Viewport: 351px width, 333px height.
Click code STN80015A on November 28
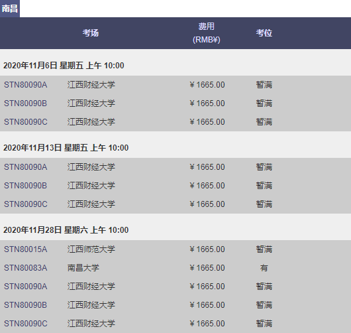[x=26, y=249]
